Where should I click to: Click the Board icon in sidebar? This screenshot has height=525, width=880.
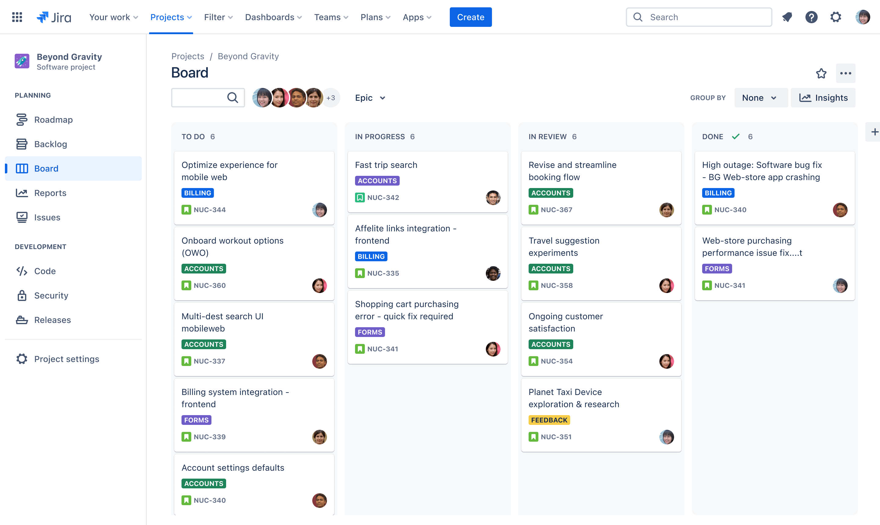click(22, 168)
